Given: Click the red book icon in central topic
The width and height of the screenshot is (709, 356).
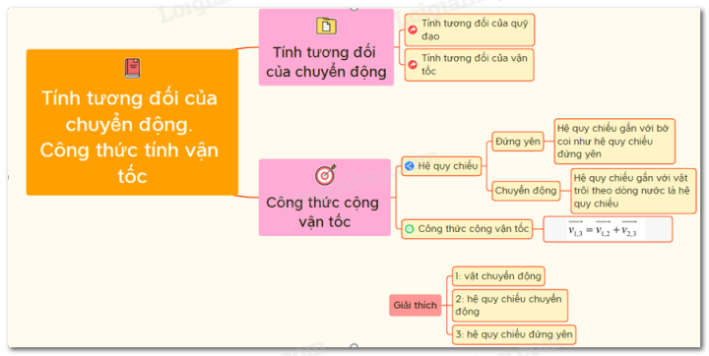Looking at the screenshot, I should pyautogui.click(x=133, y=68).
